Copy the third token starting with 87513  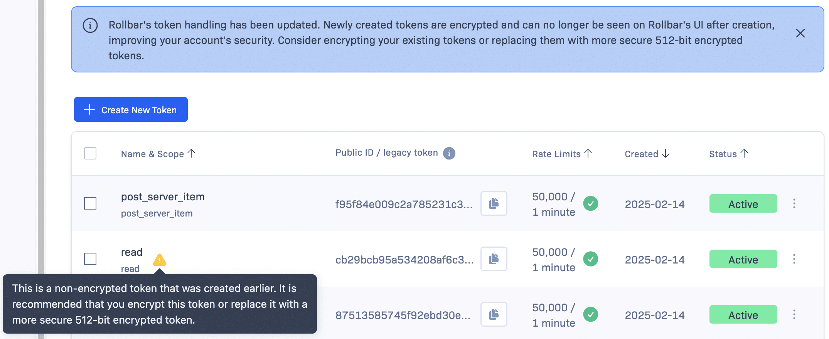point(494,314)
